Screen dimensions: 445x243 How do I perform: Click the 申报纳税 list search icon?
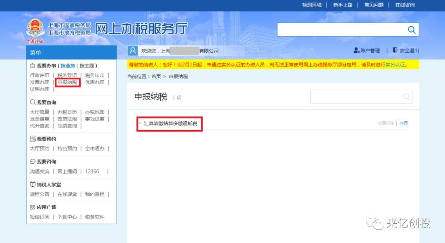tap(407, 97)
